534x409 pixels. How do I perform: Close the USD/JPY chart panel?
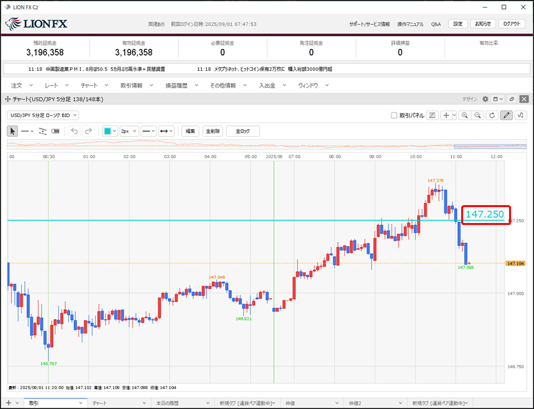click(x=524, y=99)
